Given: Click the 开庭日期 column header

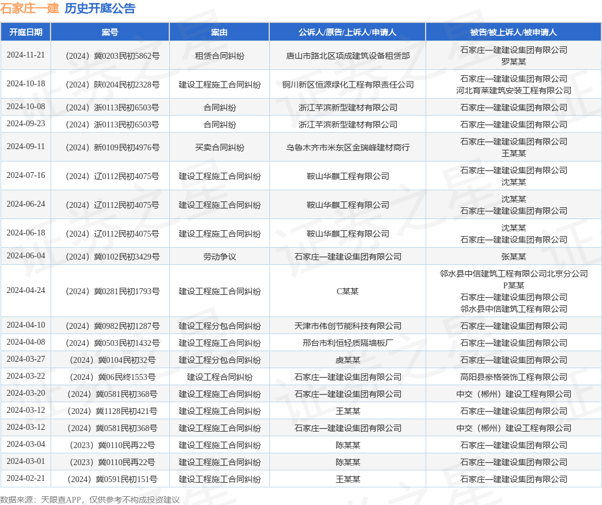Looking at the screenshot, I should point(26,32).
